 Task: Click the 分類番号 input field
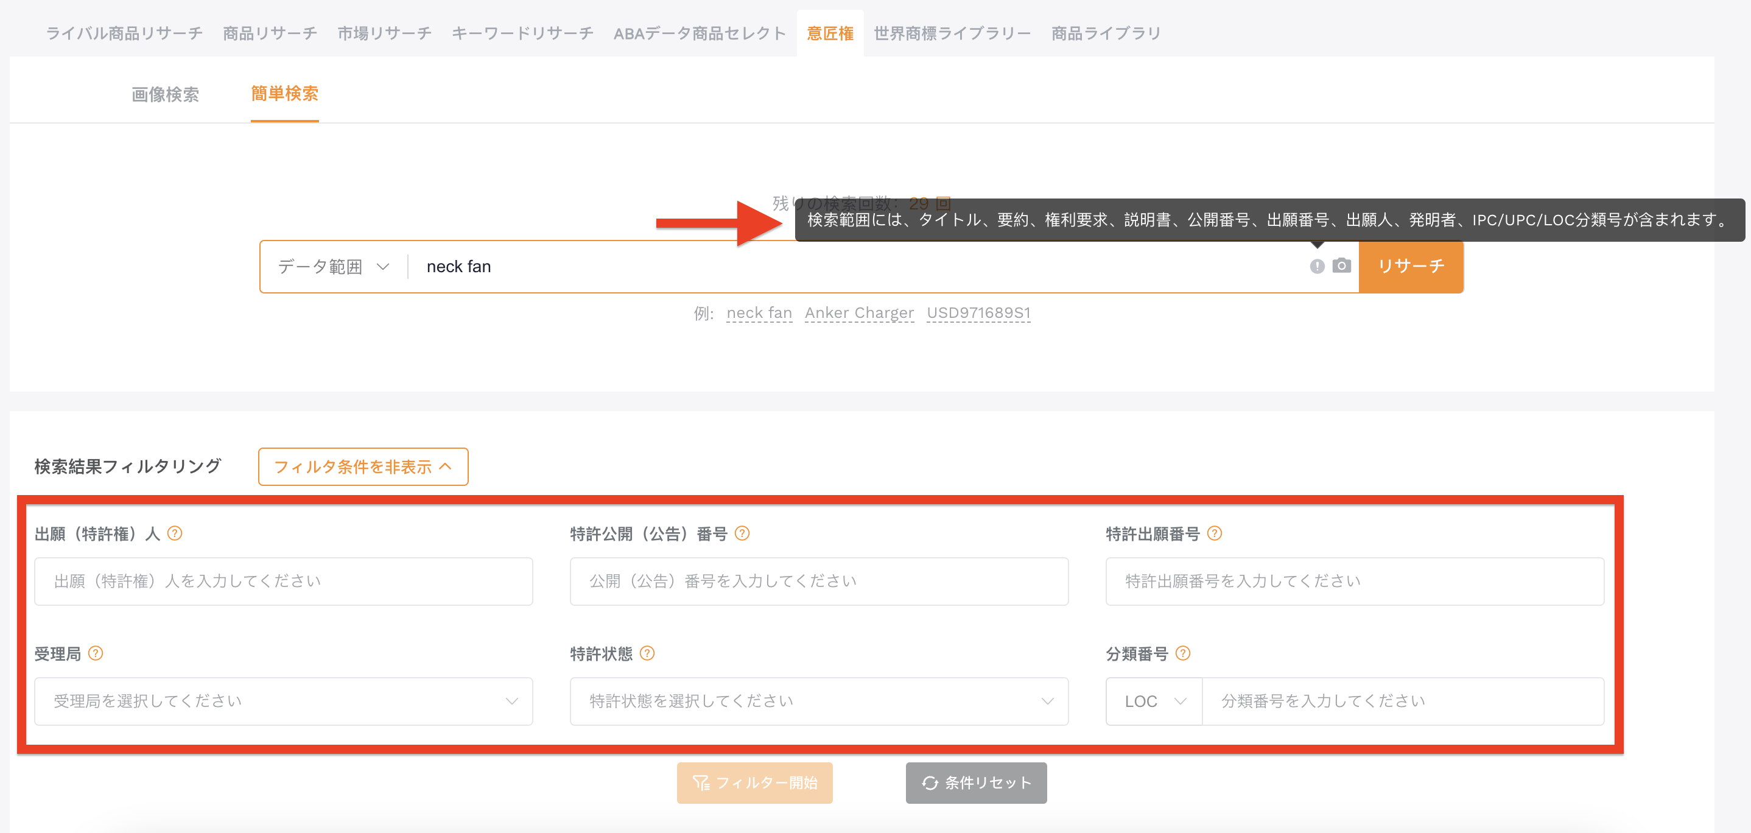pos(1403,701)
